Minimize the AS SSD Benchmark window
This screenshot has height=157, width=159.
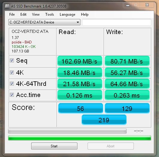tap(128, 5)
